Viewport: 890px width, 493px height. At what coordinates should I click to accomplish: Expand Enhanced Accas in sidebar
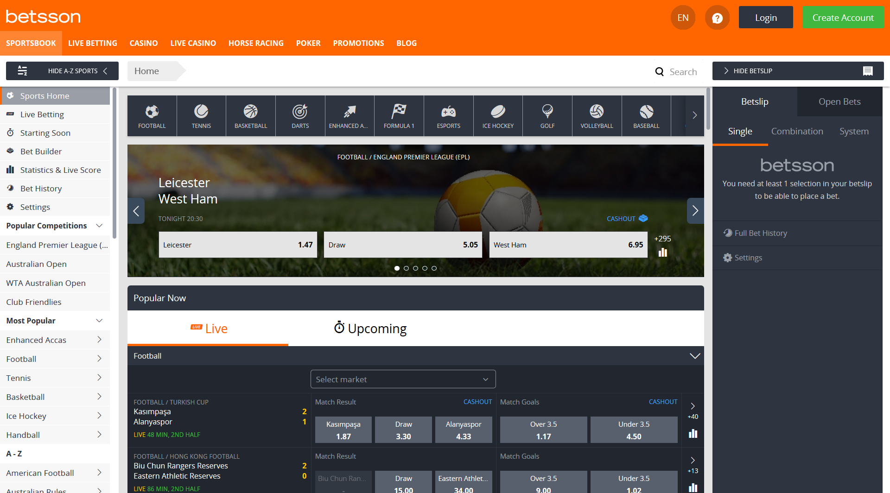(99, 340)
